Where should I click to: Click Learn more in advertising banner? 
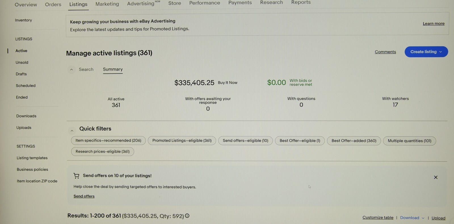pos(434,24)
